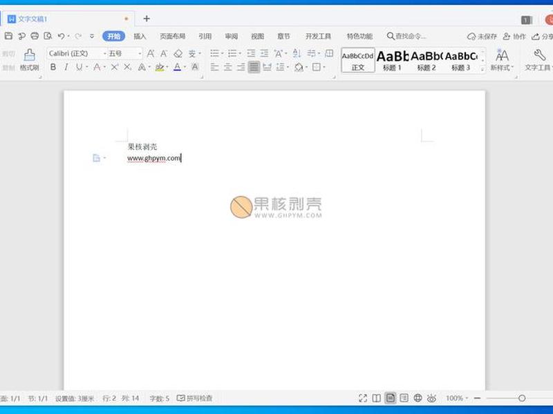Apply the Normal (正文) style

click(358, 60)
